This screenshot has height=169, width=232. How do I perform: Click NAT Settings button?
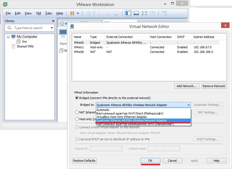(x=208, y=112)
